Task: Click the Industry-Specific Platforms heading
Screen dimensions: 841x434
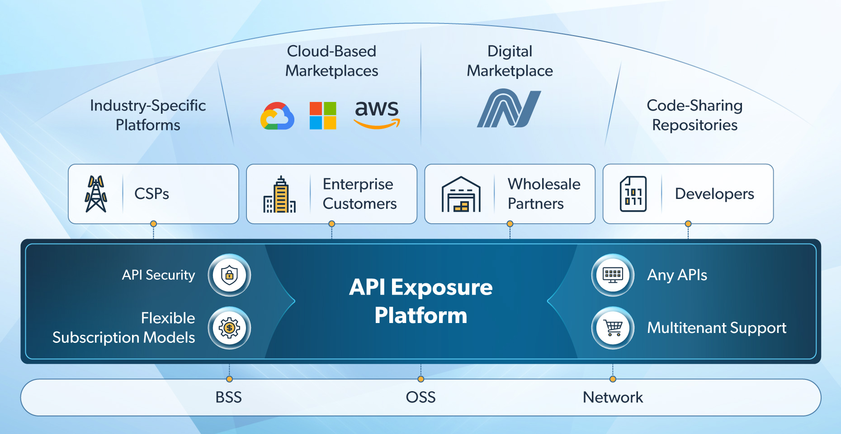Action: [x=148, y=115]
